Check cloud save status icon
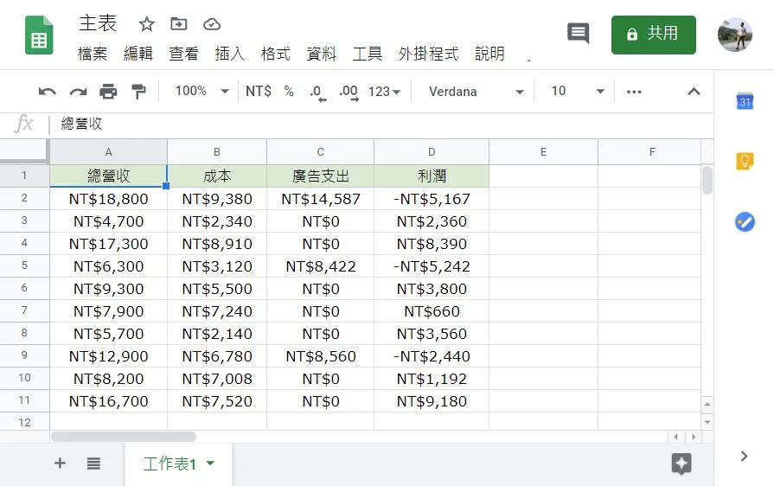774x486 pixels. point(212,23)
